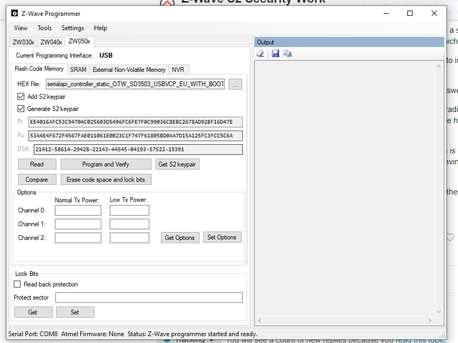This screenshot has height=343, width=458.
Task: Copy output text with the copy icon
Action: tap(288, 53)
